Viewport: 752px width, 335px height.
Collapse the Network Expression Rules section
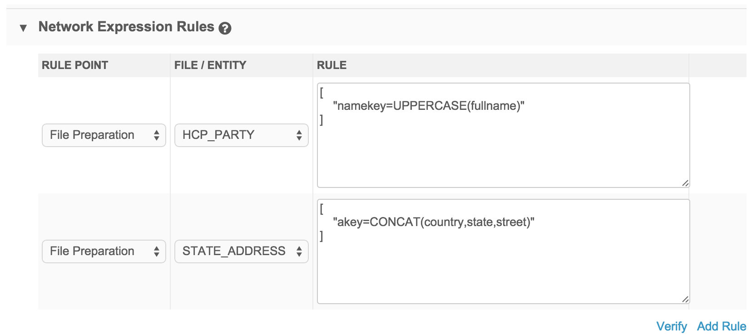23,28
